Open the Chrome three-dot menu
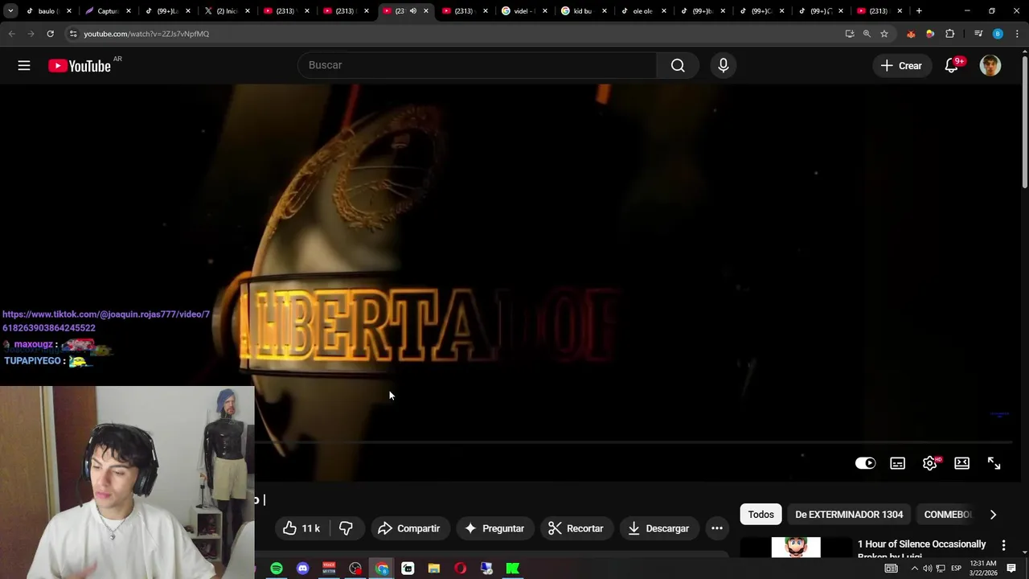This screenshot has height=579, width=1029. click(x=1017, y=34)
